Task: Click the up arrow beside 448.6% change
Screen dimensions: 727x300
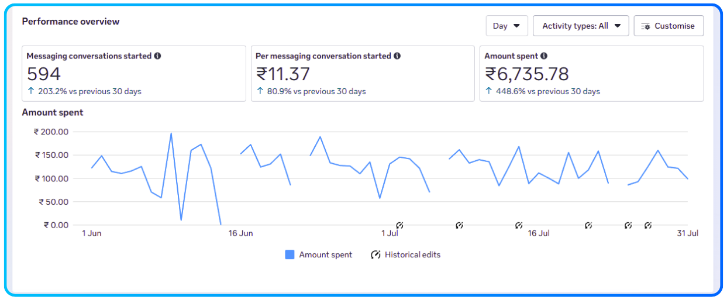Action: coord(489,91)
